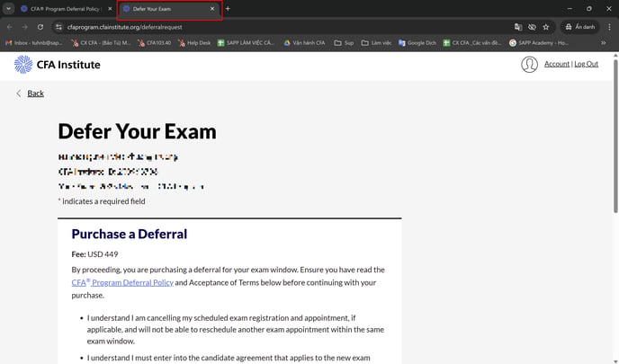Bookmark this page with the star icon
619x364 pixels.
546,27
